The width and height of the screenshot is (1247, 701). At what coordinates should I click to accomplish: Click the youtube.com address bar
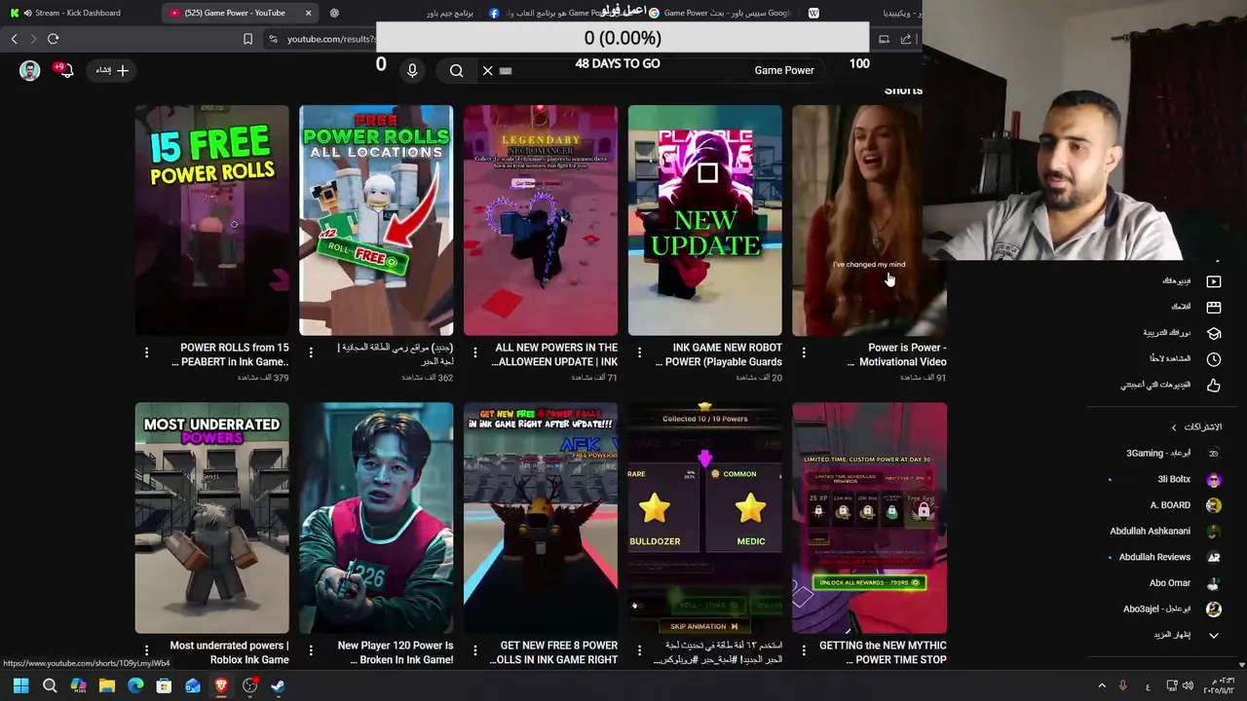point(328,39)
